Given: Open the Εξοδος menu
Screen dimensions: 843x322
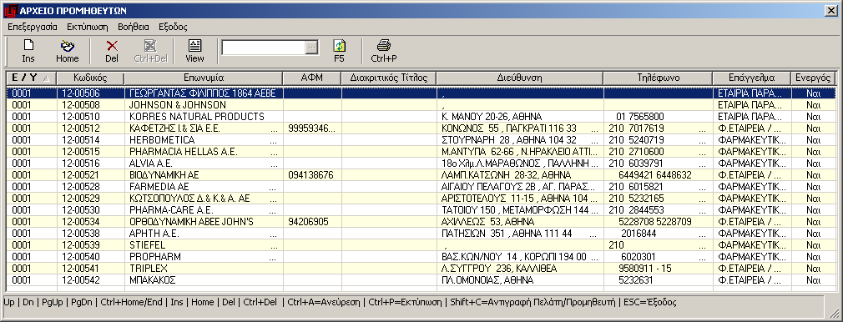Looking at the screenshot, I should pos(173,27).
